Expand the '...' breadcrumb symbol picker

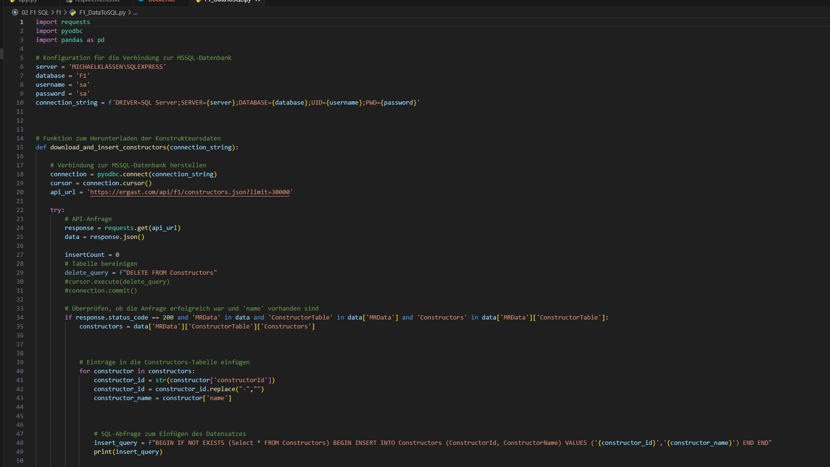136,12
